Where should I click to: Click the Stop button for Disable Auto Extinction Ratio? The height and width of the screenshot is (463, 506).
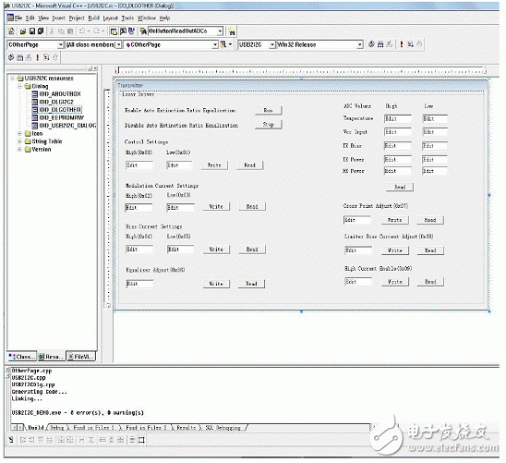[x=269, y=125]
